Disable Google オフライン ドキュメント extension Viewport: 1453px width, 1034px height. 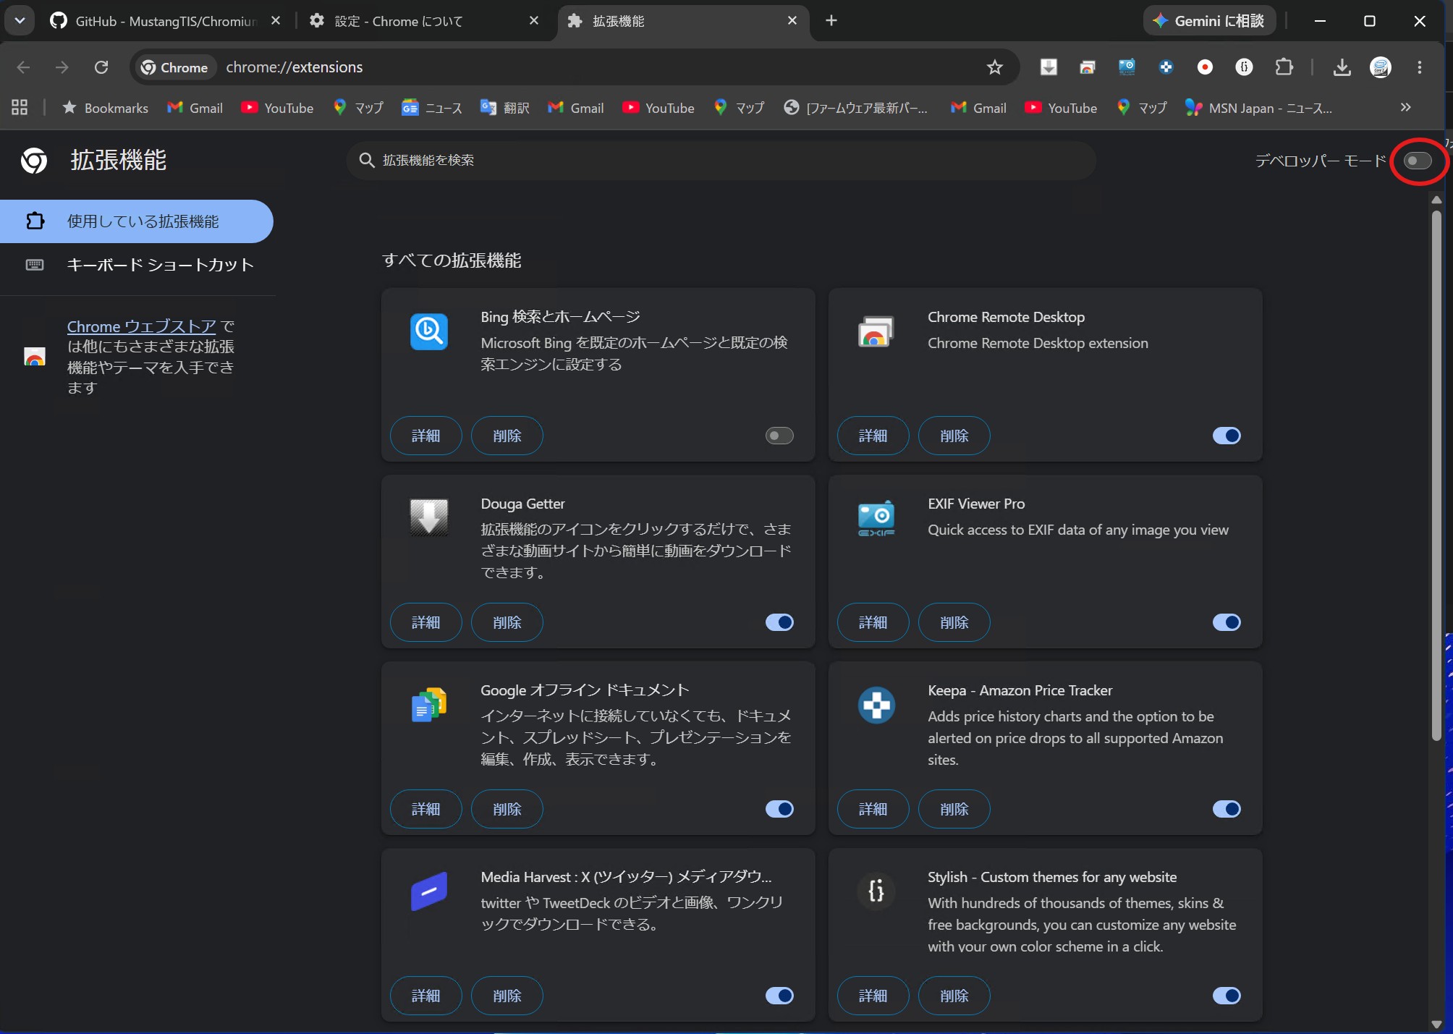[x=779, y=809]
